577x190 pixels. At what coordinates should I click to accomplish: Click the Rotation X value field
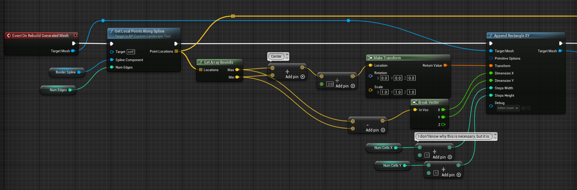point(384,78)
